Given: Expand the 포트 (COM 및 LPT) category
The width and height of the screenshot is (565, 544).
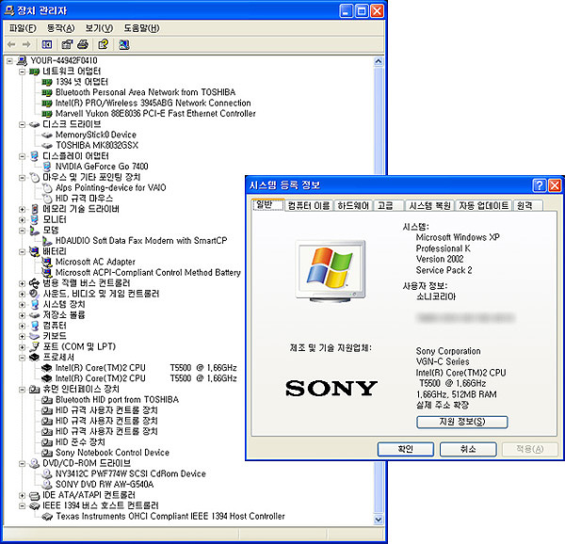Looking at the screenshot, I should 22,347.
